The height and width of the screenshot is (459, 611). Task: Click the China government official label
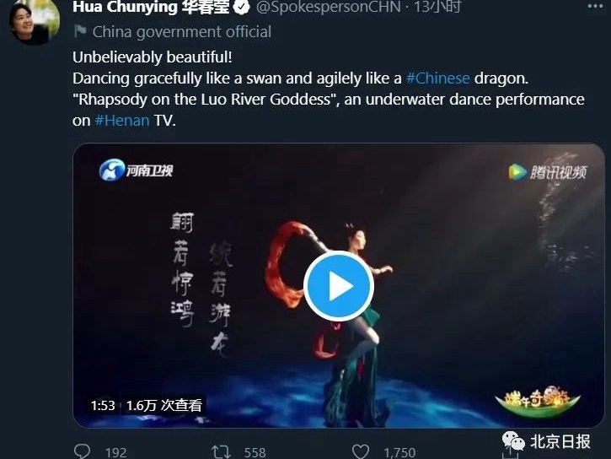pos(181,32)
